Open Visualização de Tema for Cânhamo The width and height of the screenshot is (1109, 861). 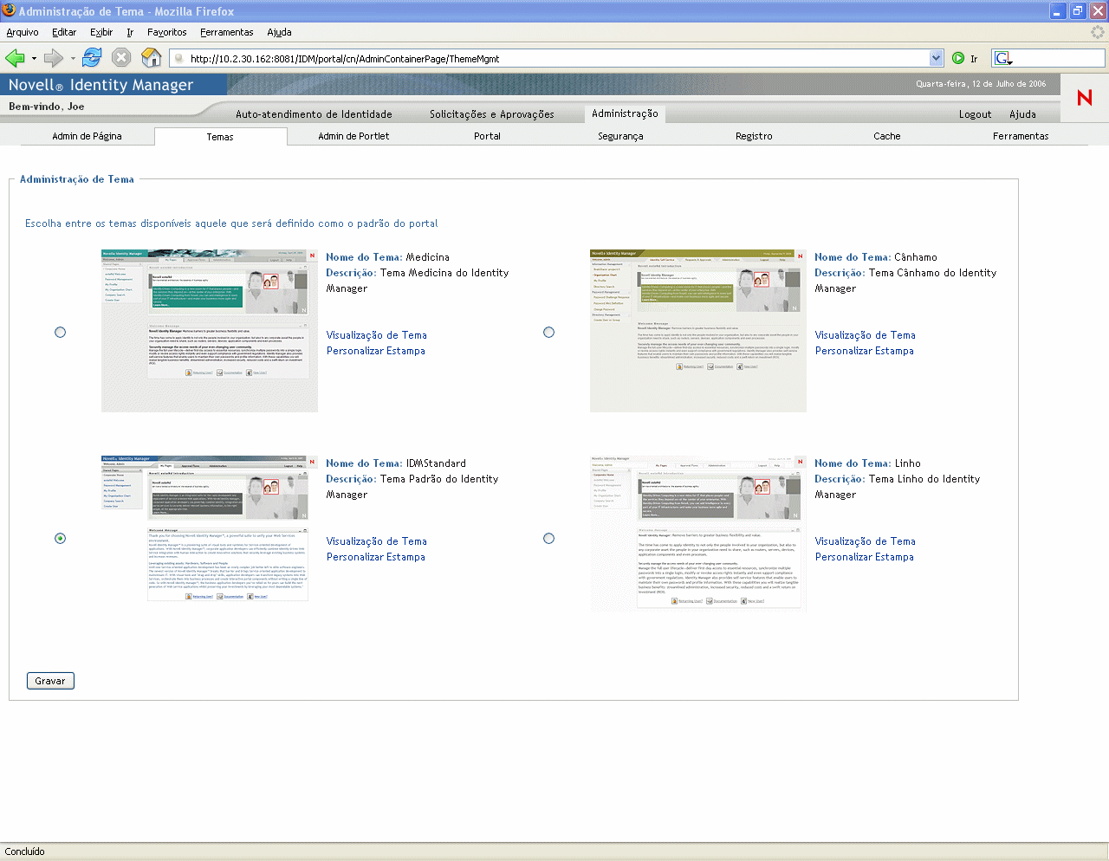click(866, 335)
